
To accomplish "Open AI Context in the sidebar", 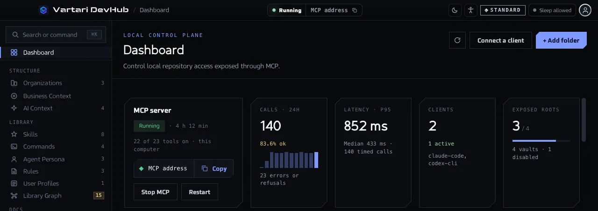I will (x=56, y=108).
